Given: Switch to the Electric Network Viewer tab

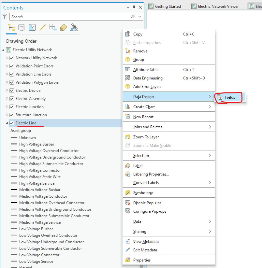Looking at the screenshot, I should click(x=218, y=6).
